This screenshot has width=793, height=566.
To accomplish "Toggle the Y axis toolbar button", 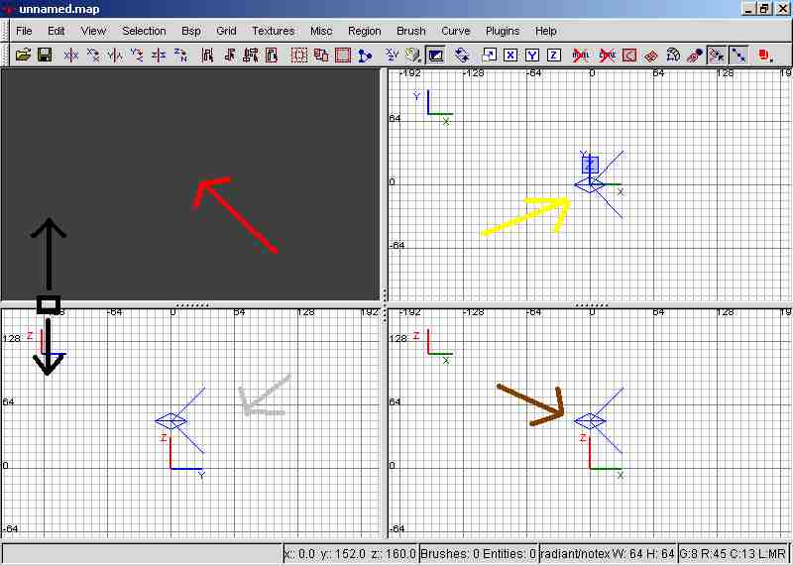I will 531,55.
